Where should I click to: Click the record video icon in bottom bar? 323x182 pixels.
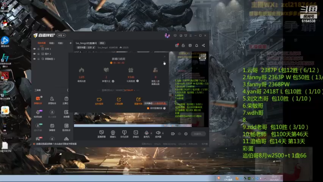[173, 134]
